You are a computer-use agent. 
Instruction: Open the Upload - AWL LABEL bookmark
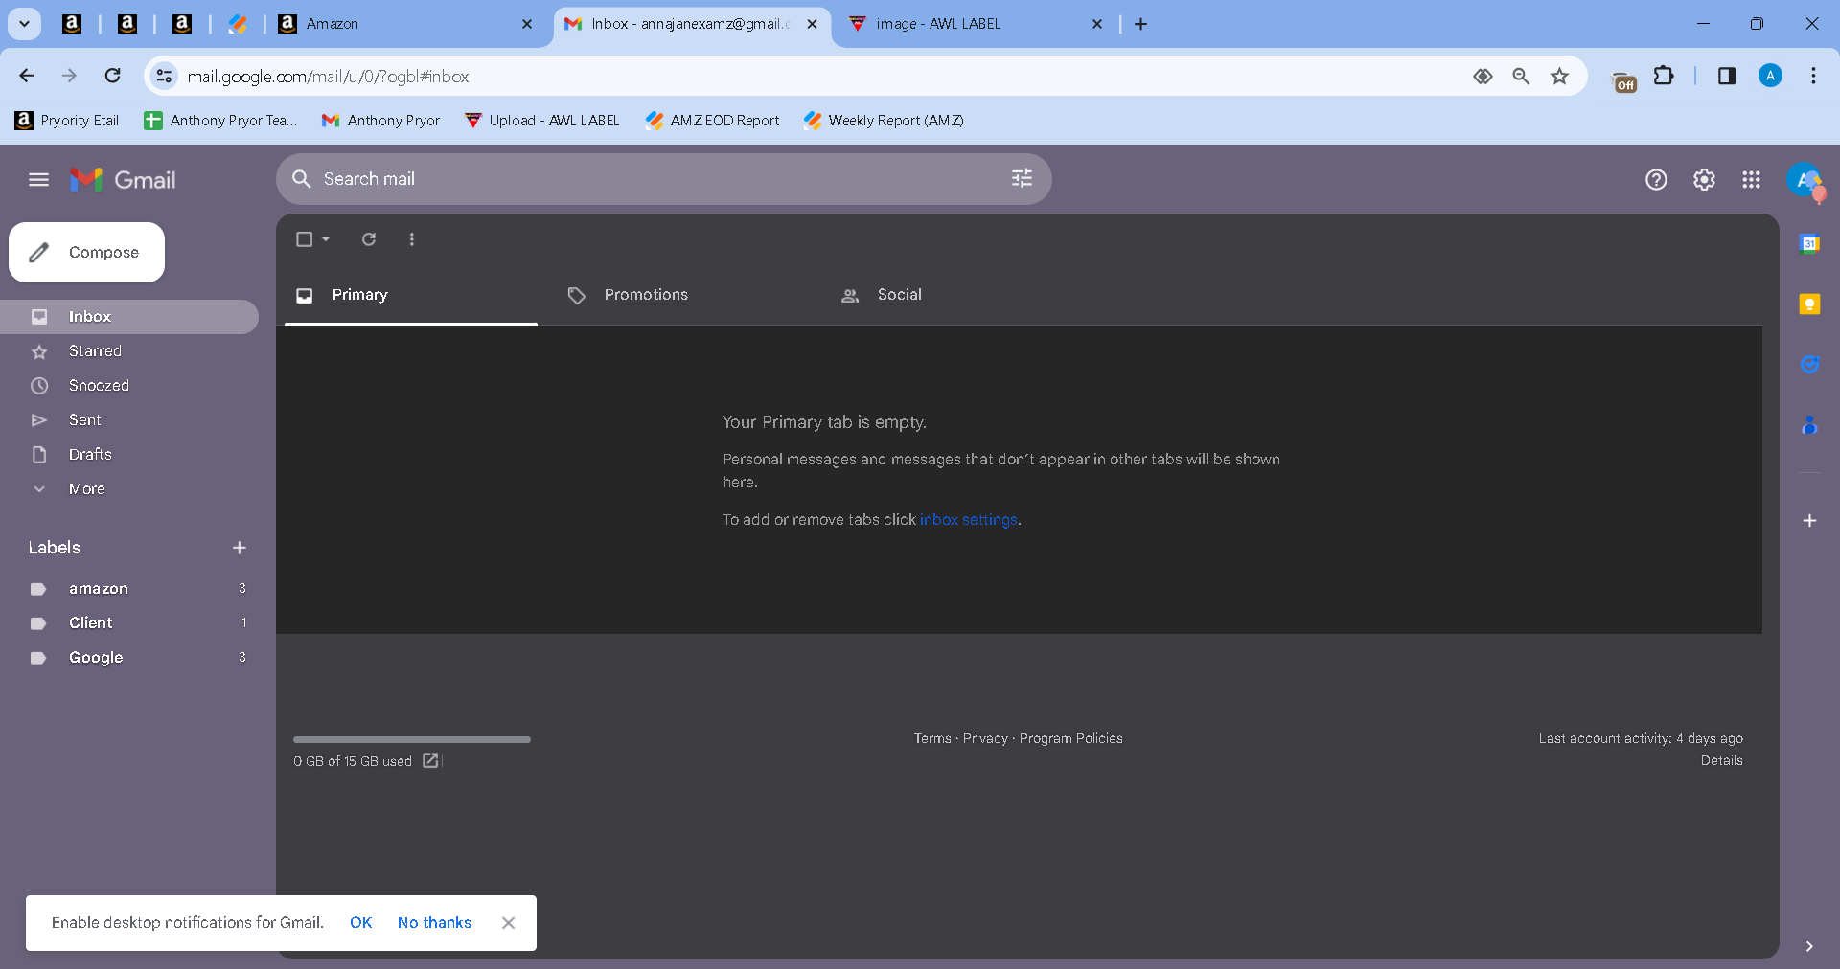click(542, 121)
